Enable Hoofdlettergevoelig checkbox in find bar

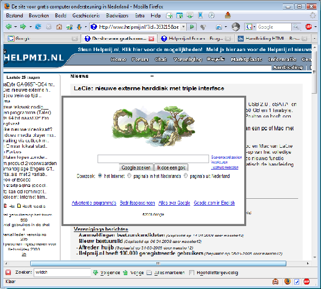click(x=192, y=273)
